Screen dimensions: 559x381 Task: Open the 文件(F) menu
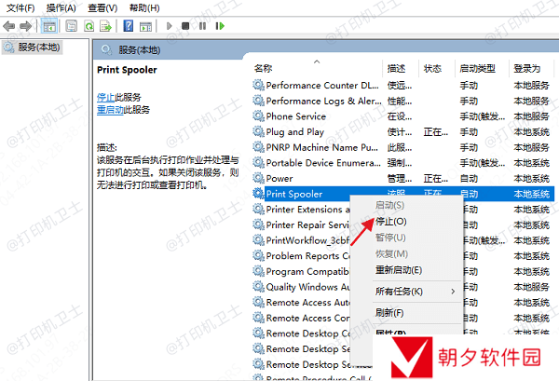20,7
